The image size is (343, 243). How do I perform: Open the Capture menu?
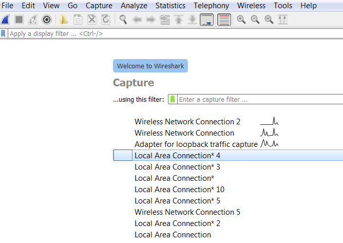click(99, 6)
